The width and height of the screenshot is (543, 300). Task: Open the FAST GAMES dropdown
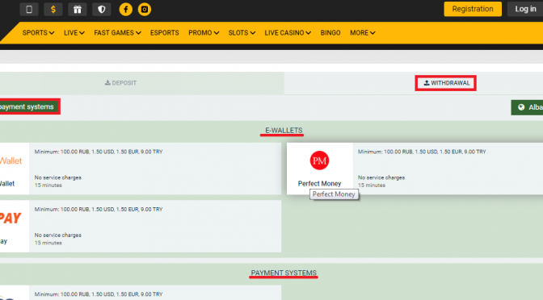point(117,33)
